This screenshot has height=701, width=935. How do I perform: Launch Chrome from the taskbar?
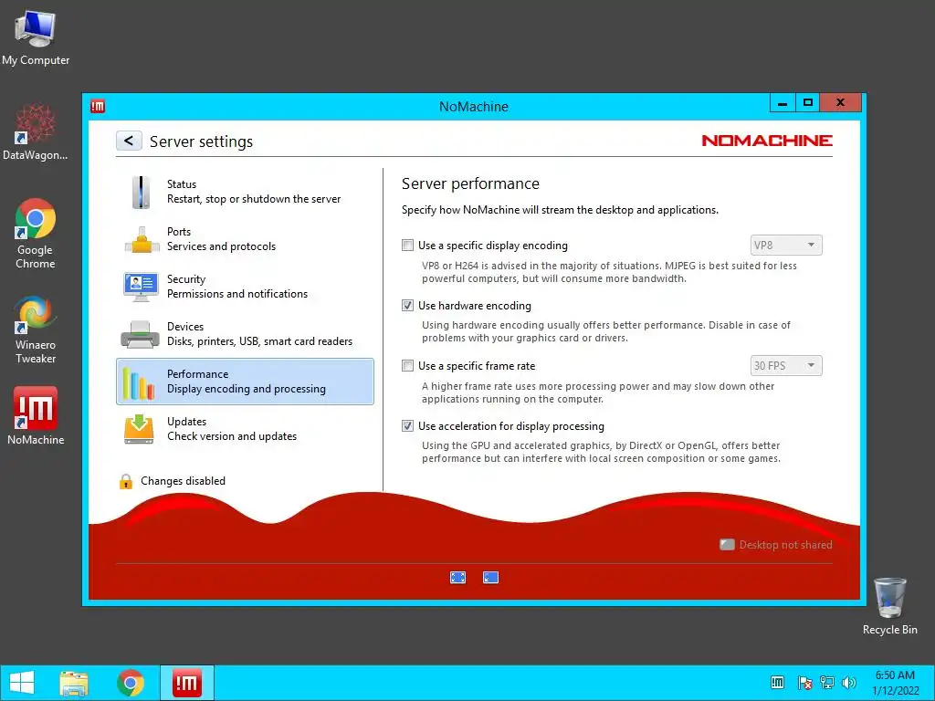point(131,683)
